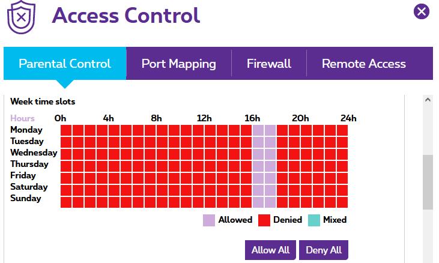Screen dimensions: 439x263
Task: Click the Access Control shield icon
Action: pyautogui.click(x=21, y=17)
